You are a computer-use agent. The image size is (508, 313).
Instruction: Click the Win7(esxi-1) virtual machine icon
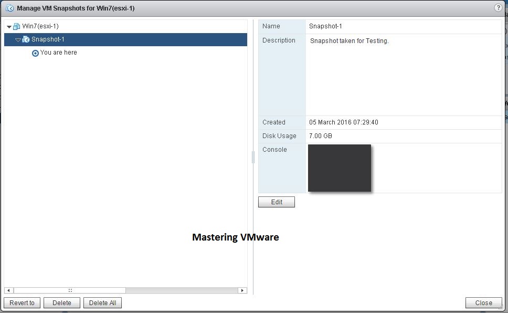[x=16, y=26]
